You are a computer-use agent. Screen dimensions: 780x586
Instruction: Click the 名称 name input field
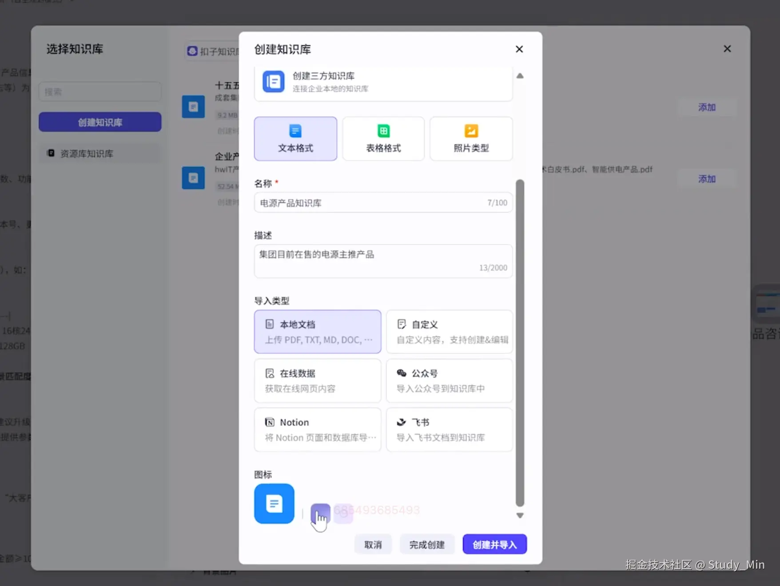pyautogui.click(x=383, y=202)
